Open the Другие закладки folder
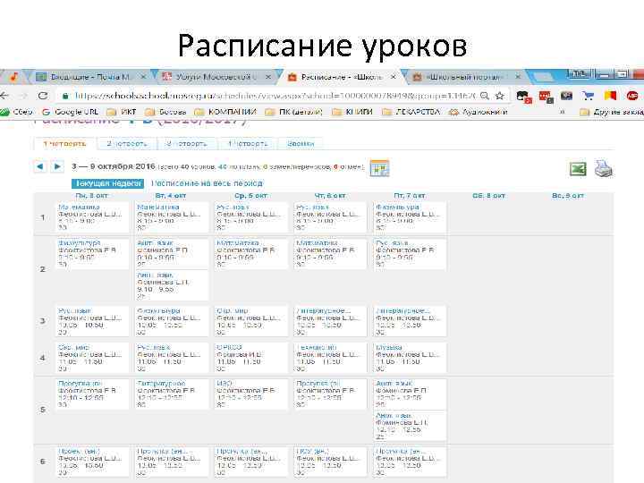The width and height of the screenshot is (644, 483). 612,112
